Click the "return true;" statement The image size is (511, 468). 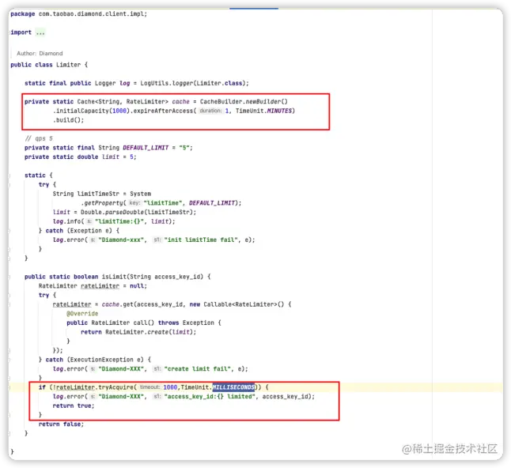coord(74,406)
